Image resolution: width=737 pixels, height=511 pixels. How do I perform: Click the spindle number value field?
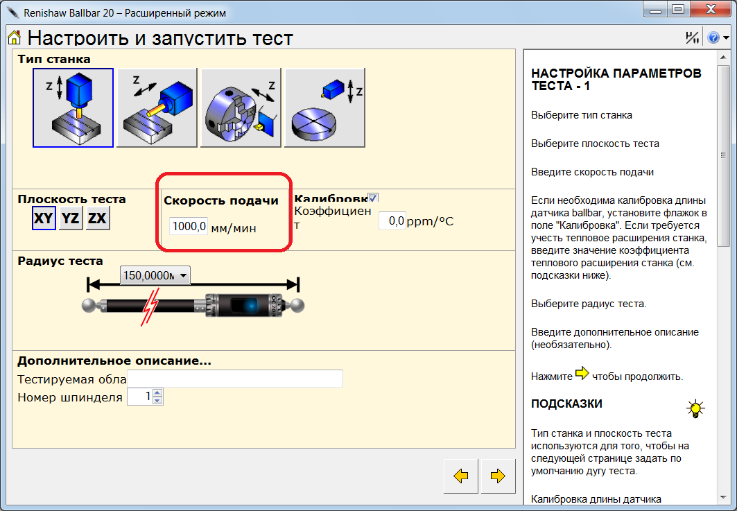pos(140,397)
